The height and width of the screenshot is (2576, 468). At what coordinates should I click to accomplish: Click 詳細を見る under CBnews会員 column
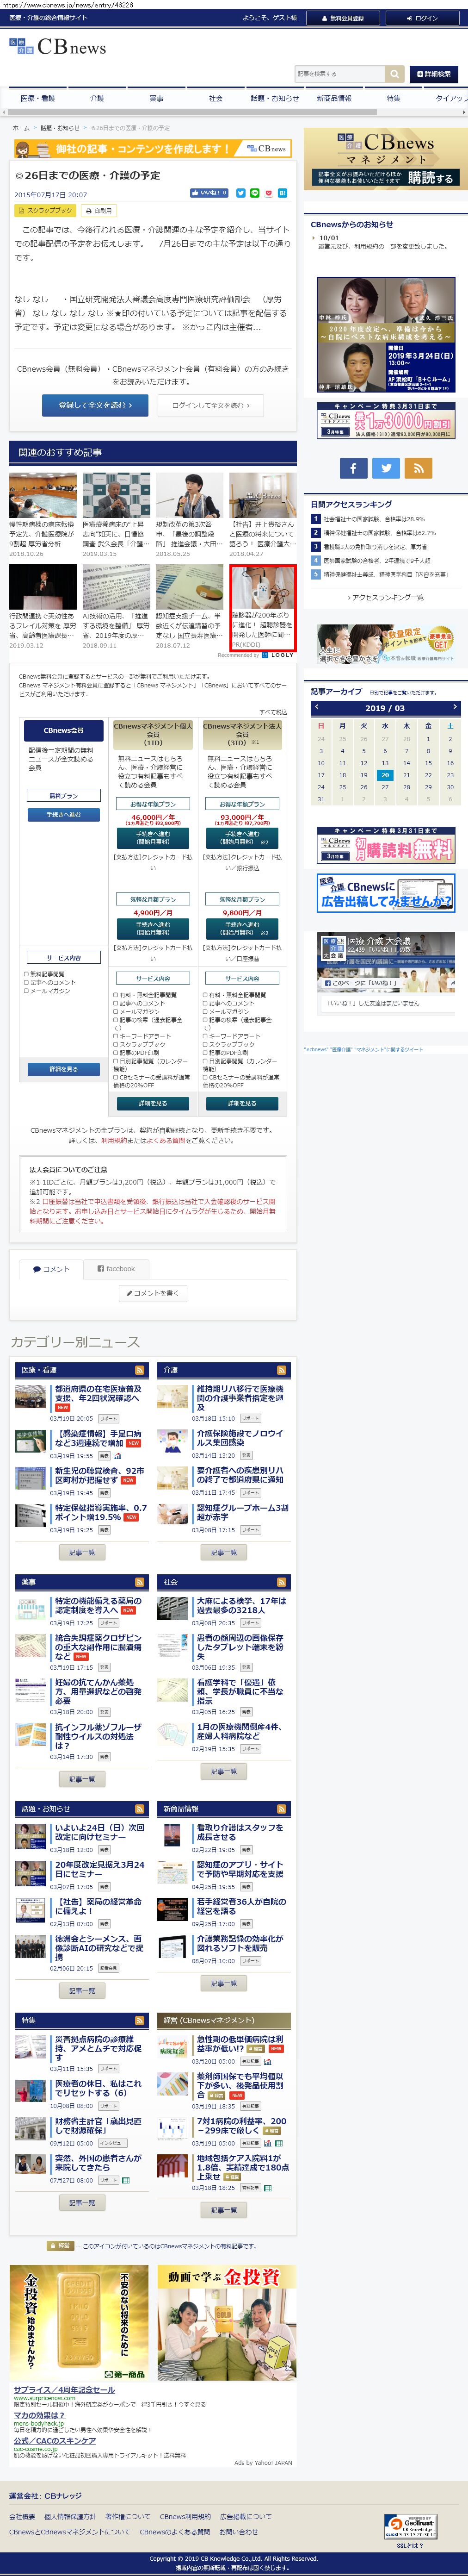pyautogui.click(x=64, y=1069)
